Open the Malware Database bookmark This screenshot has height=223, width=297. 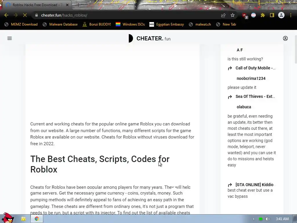tap(60, 24)
